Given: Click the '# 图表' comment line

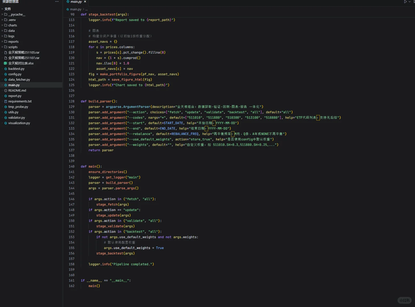Looking at the screenshot, I should 94,31.
